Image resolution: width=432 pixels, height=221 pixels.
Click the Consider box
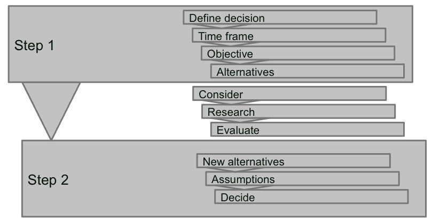[x=289, y=94]
